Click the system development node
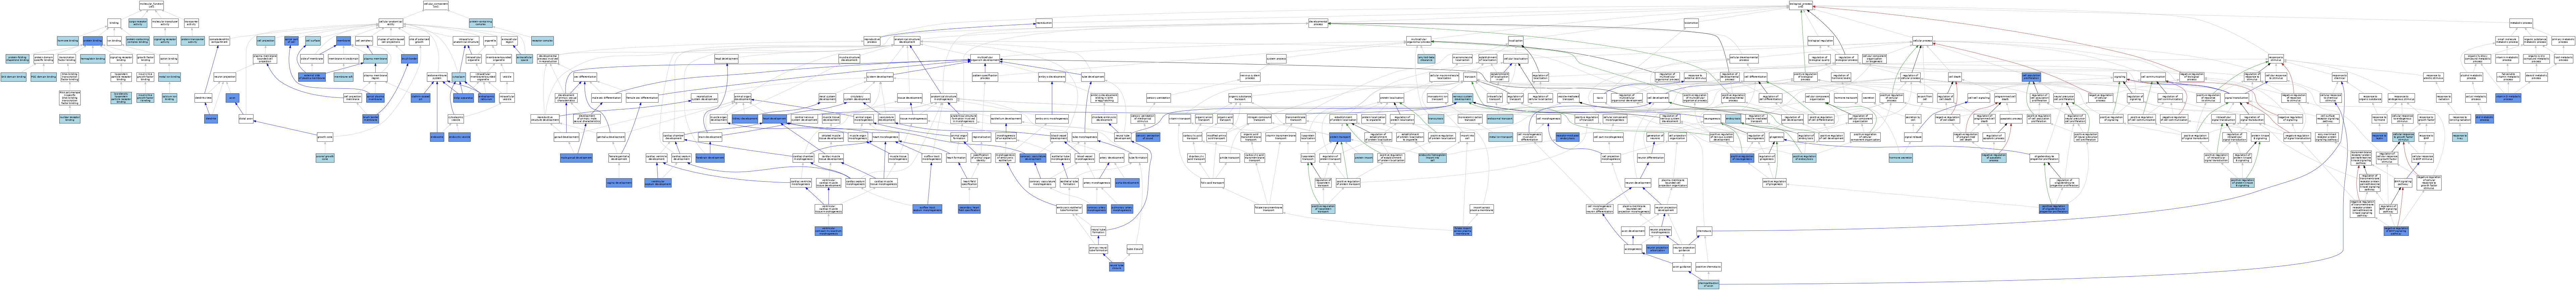2576x290 pixels. 880,77
